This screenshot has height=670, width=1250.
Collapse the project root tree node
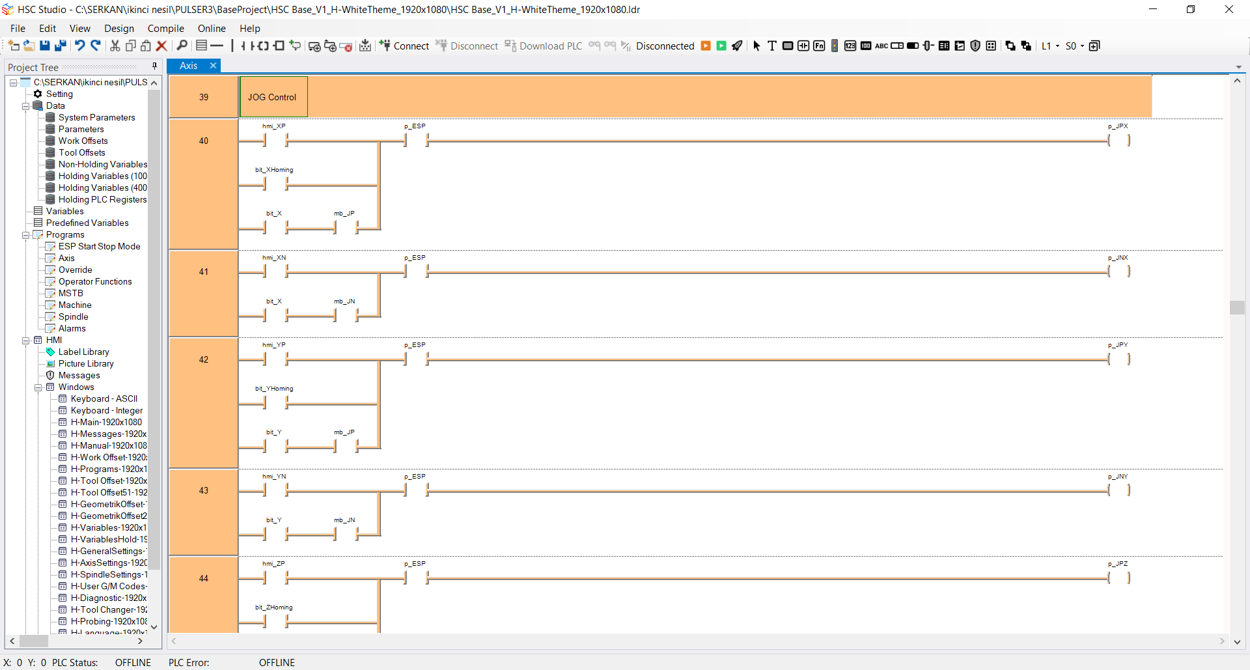pyautogui.click(x=13, y=83)
